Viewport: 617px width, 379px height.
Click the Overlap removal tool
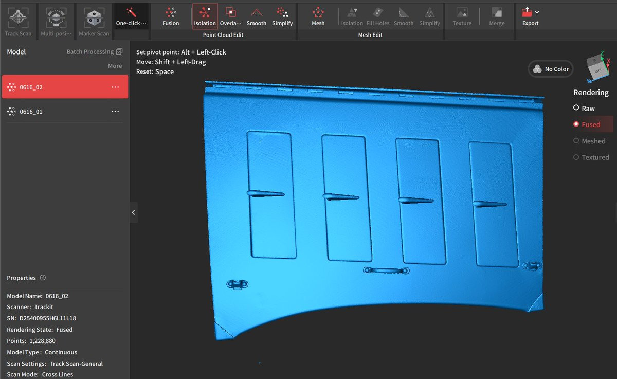[230, 16]
